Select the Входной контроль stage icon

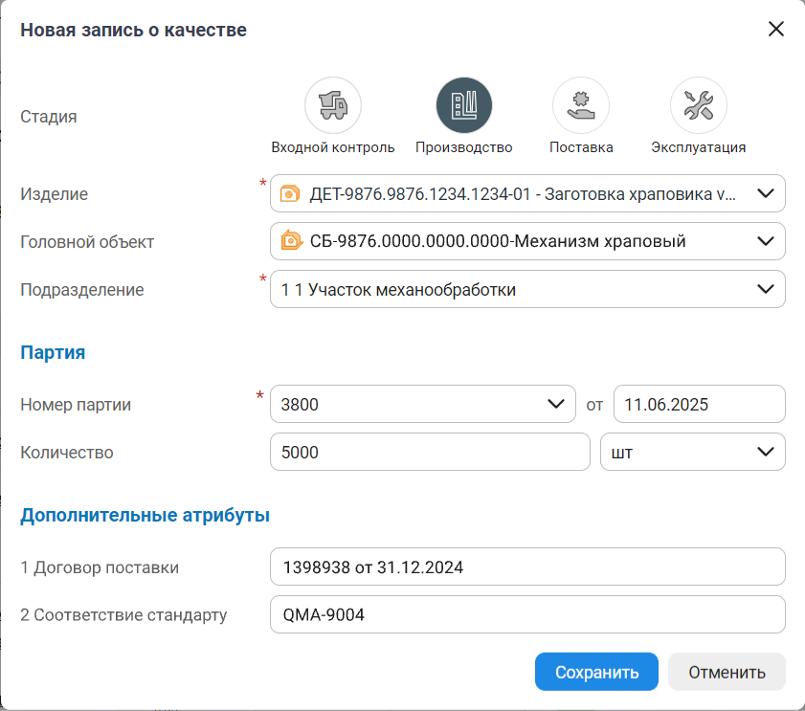[332, 104]
